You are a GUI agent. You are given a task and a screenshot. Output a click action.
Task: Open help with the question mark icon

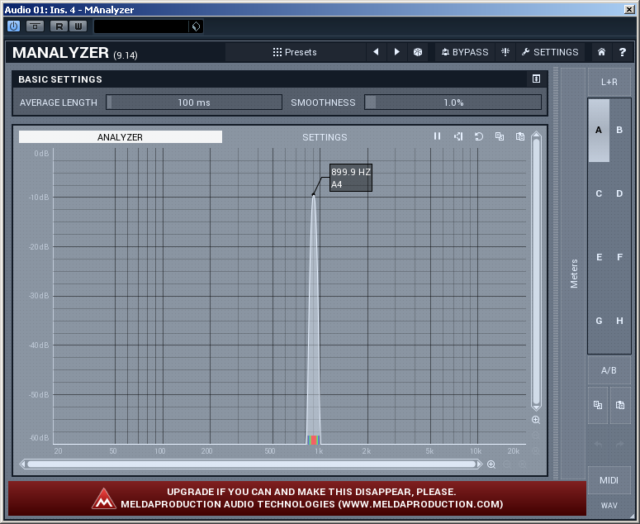622,52
